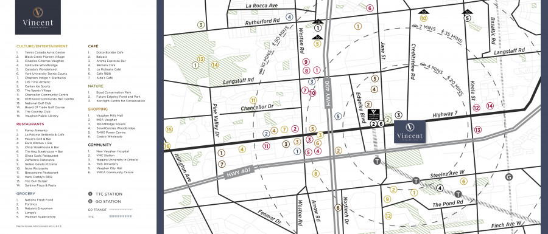Select the car icon beside 4 MINS
Screen dimensions: 548x234
423,64
